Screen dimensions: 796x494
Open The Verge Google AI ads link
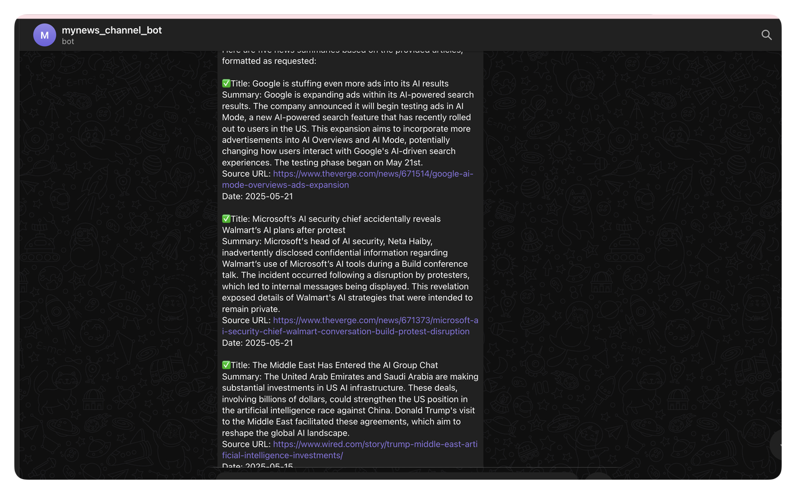click(x=348, y=179)
